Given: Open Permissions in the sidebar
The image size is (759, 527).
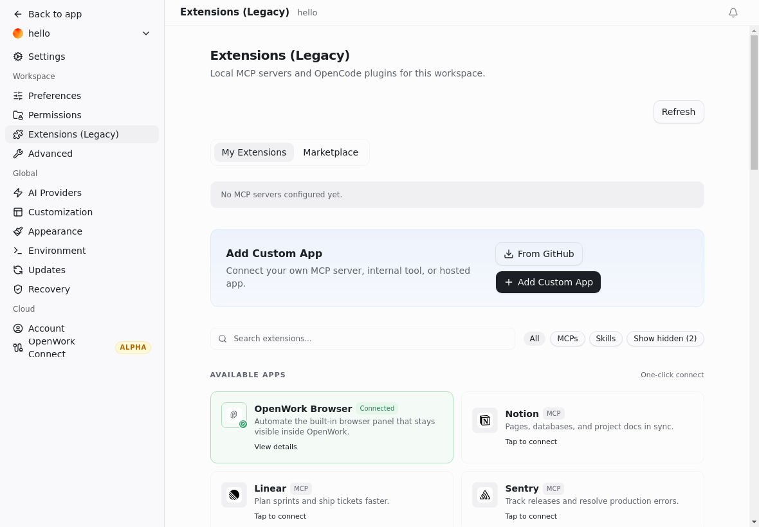Looking at the screenshot, I should 82,115.
